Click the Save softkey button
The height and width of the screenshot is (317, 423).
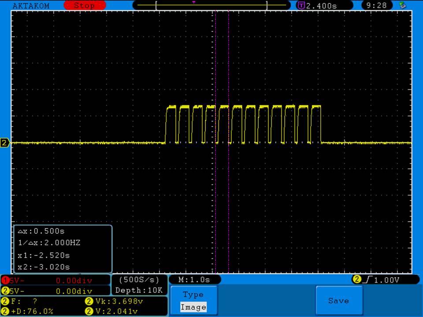point(338,301)
